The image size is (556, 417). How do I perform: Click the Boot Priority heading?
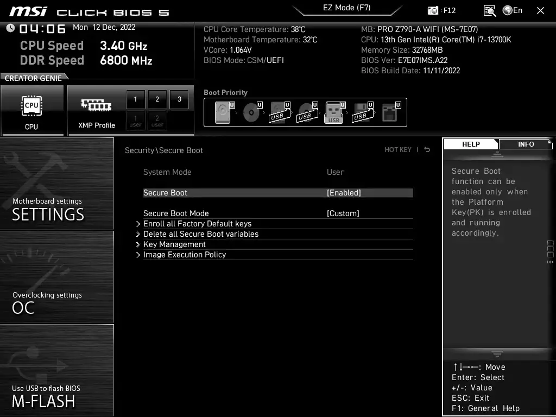click(225, 92)
